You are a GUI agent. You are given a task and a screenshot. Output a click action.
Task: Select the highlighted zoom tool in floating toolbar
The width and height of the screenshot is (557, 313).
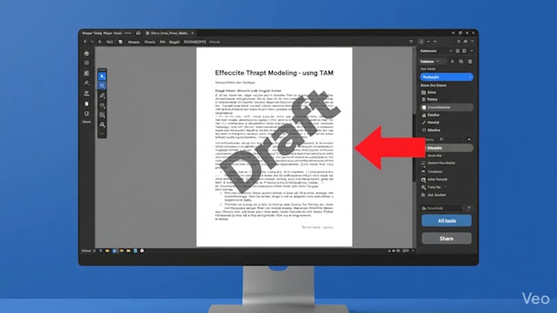click(102, 86)
